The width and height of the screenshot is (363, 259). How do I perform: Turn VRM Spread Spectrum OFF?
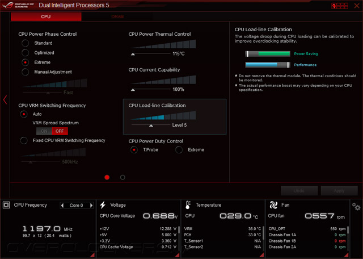click(x=60, y=131)
